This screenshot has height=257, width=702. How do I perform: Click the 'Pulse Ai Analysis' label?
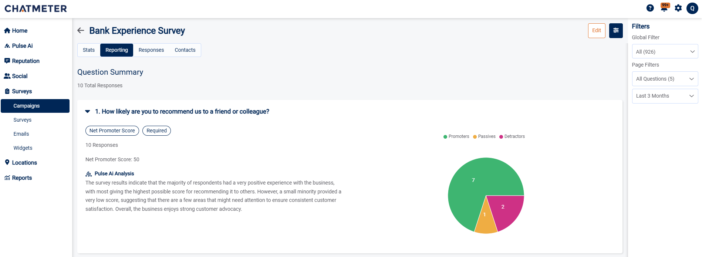click(114, 174)
